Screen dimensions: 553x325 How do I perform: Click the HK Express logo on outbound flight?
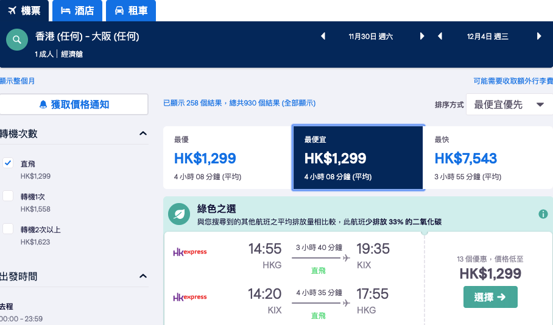190,252
